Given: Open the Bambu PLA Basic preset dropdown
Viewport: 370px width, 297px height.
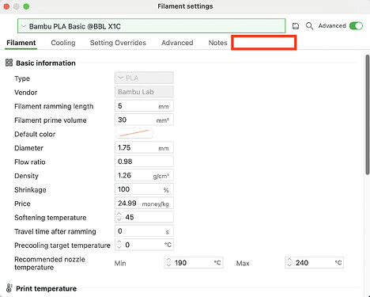Looking at the screenshot, I should [x=152, y=26].
